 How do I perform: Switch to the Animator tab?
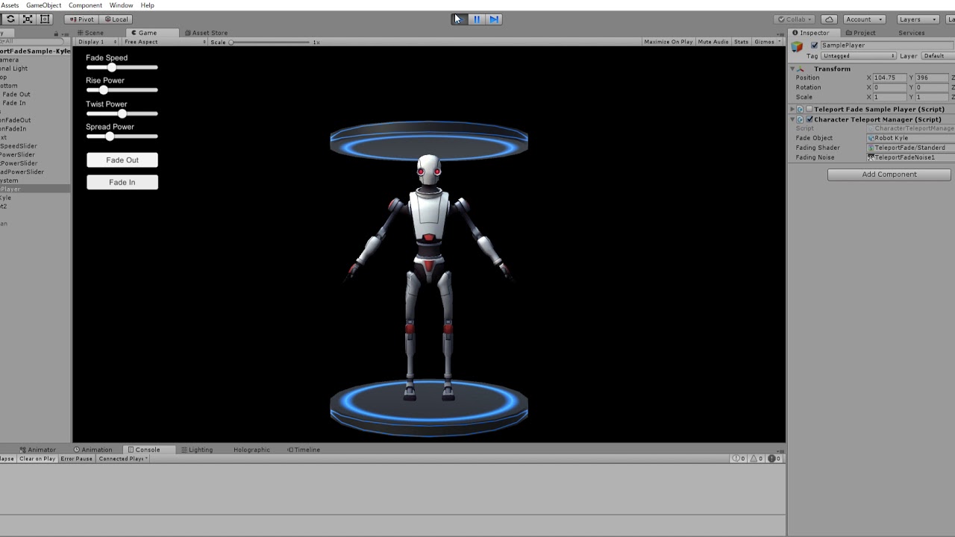(x=37, y=450)
